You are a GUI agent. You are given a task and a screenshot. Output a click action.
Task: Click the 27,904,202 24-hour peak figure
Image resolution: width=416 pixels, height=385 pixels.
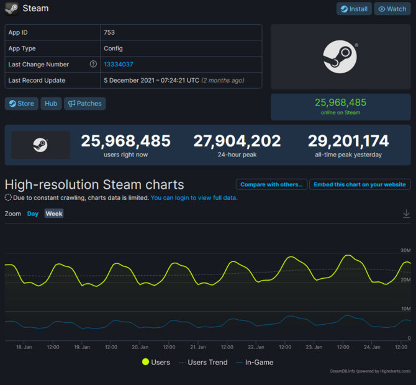point(237,140)
